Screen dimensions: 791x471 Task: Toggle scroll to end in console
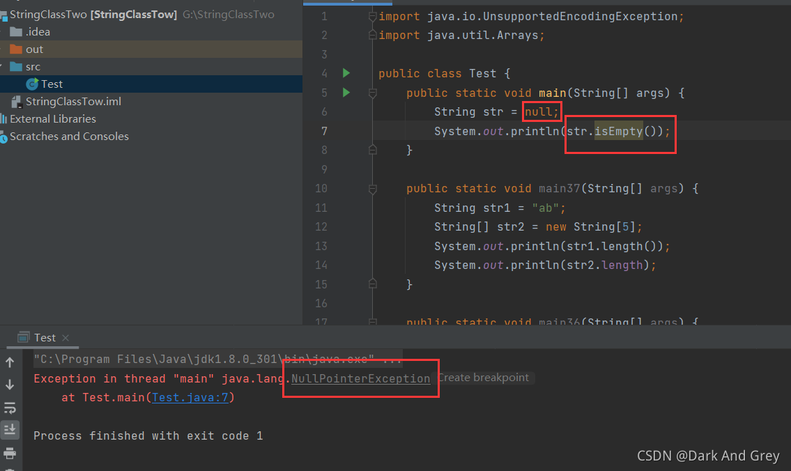[x=10, y=430]
